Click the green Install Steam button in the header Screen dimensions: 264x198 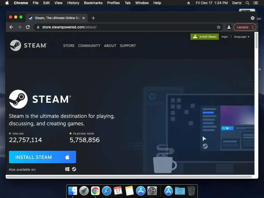(x=204, y=37)
